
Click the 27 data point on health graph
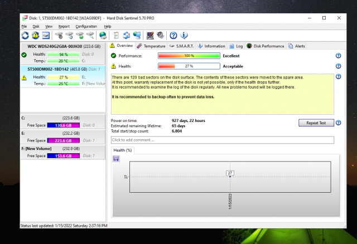[x=230, y=173]
